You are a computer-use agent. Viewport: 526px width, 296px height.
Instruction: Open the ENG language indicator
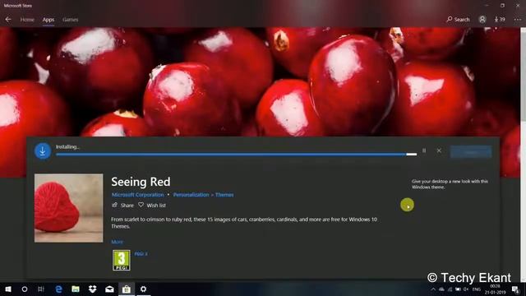477,289
